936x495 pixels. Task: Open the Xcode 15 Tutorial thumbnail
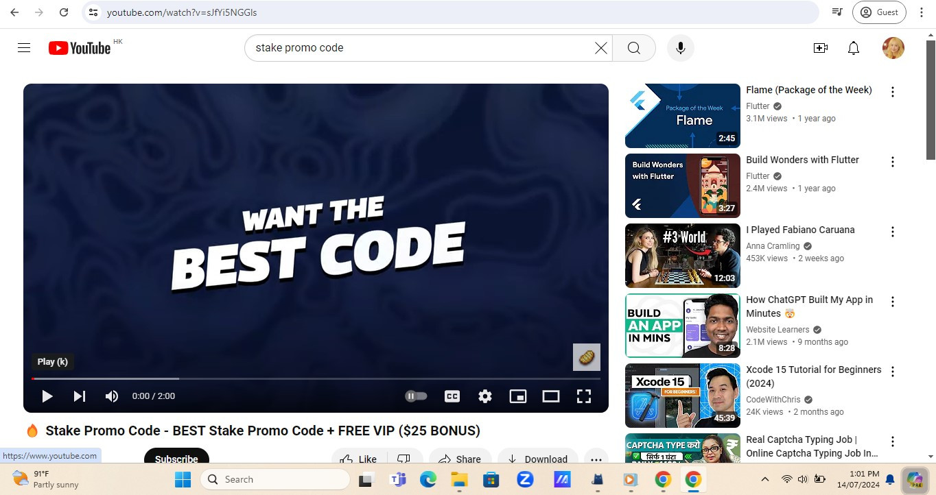pyautogui.click(x=683, y=396)
